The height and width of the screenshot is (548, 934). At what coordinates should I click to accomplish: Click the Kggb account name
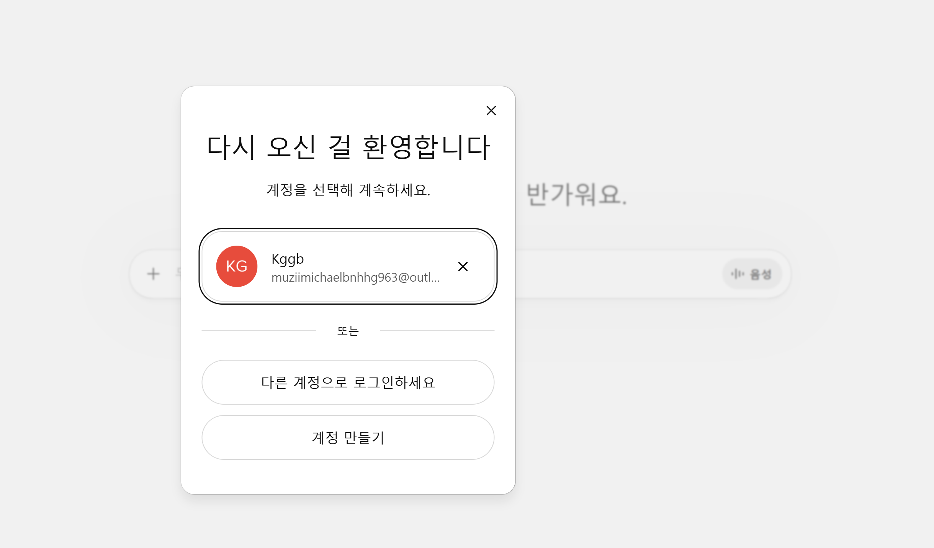pyautogui.click(x=288, y=259)
